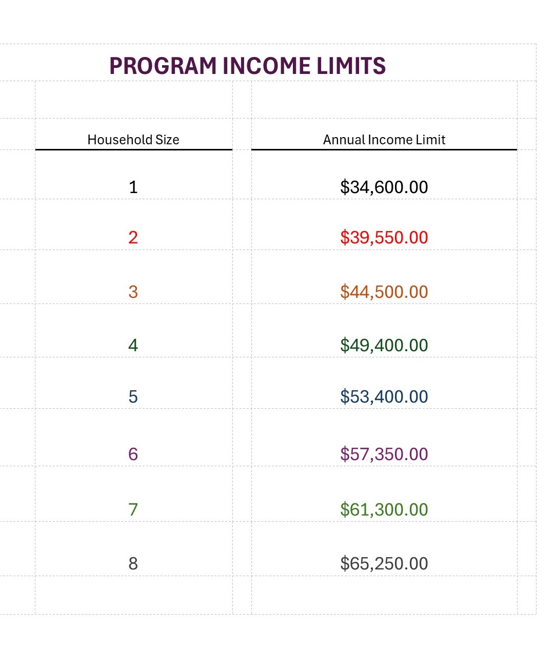
Task: Click the household size 7 cell
Action: click(133, 509)
